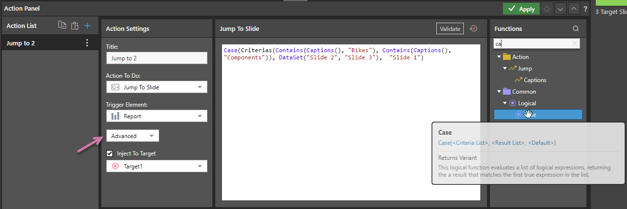627x209 pixels.
Task: Open the Target1 dropdown
Action: tap(156, 167)
